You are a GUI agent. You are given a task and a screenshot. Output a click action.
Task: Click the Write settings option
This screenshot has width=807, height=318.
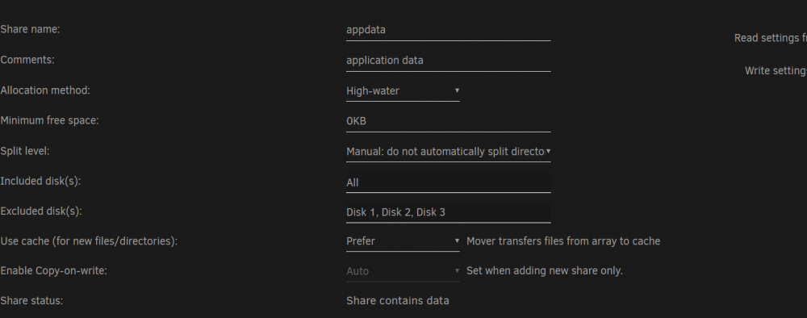tap(776, 71)
